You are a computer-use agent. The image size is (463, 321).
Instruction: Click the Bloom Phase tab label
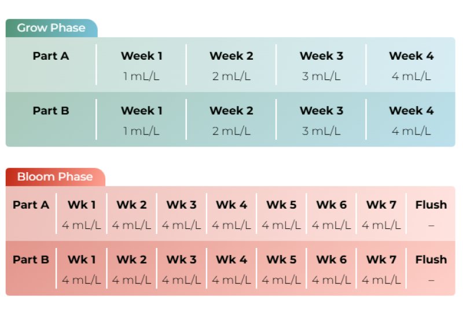coord(55,177)
